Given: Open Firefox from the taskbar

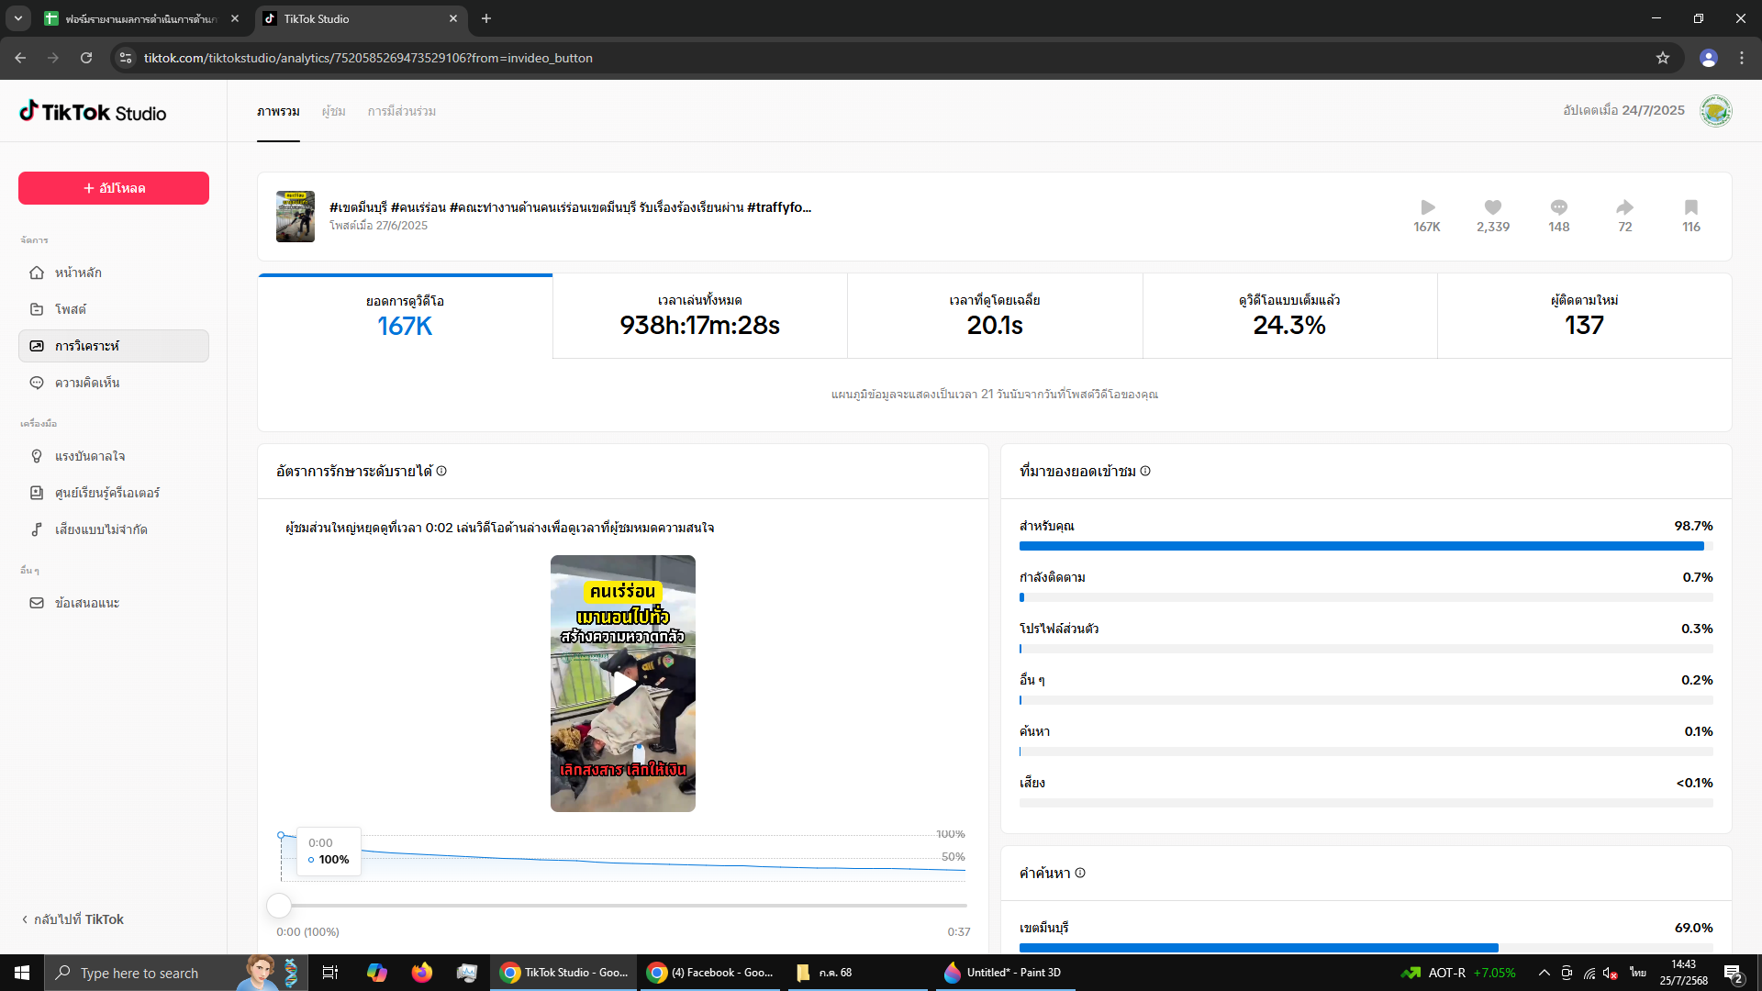Looking at the screenshot, I should click(x=421, y=973).
